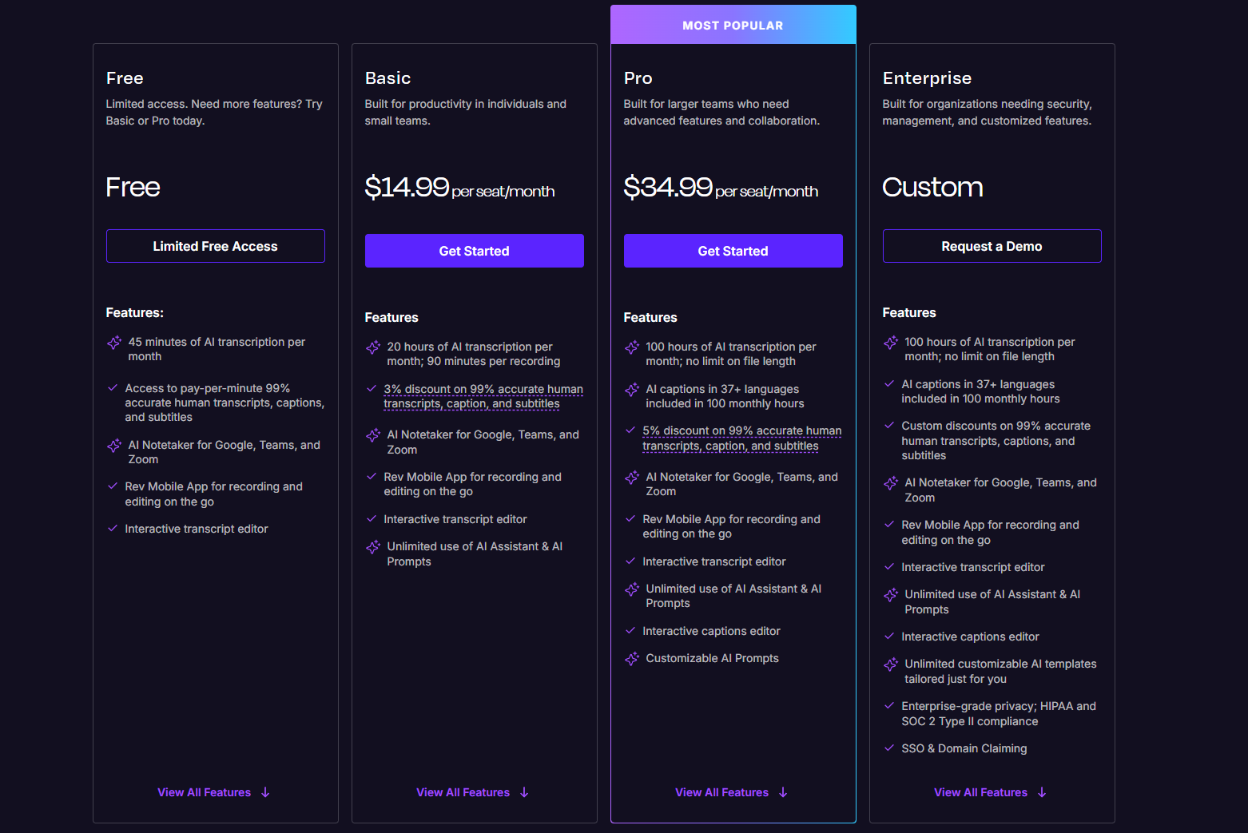This screenshot has width=1248, height=833.
Task: Expand View All Features in Basic plan
Action: point(463,792)
